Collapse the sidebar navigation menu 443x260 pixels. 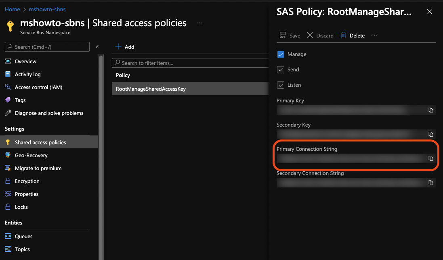[97, 47]
